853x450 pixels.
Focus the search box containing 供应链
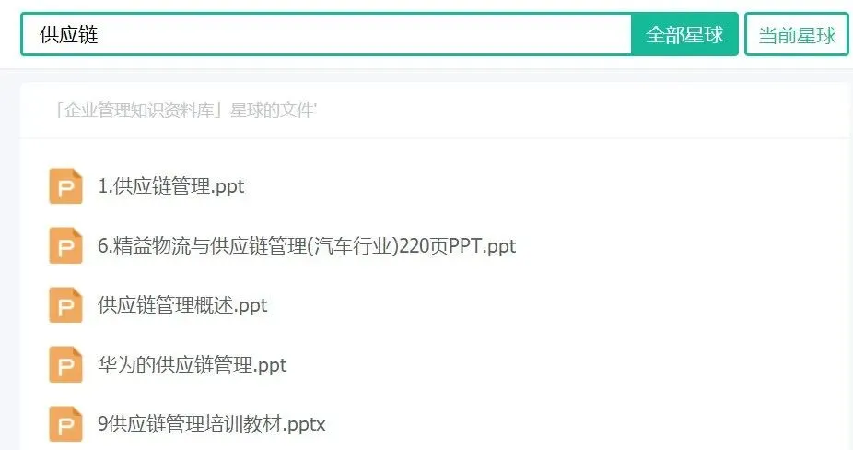(326, 35)
